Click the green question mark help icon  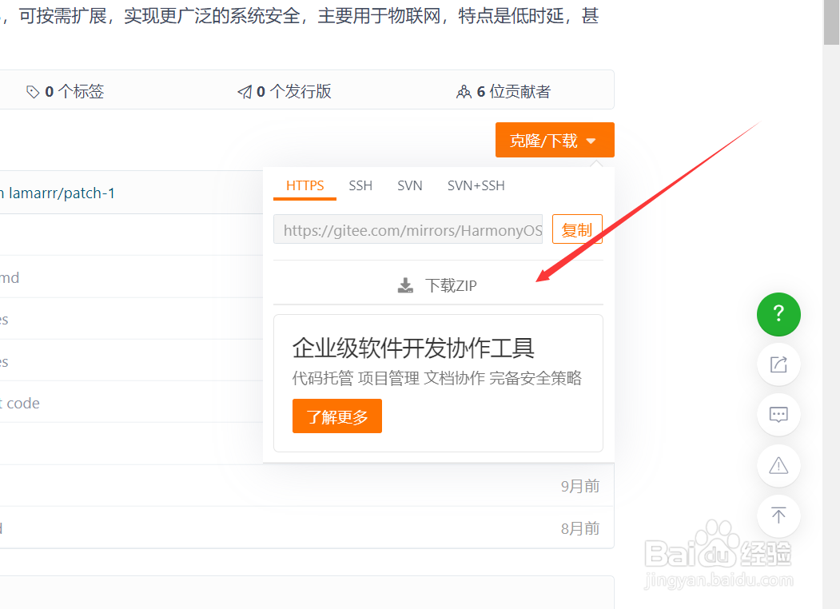click(778, 314)
